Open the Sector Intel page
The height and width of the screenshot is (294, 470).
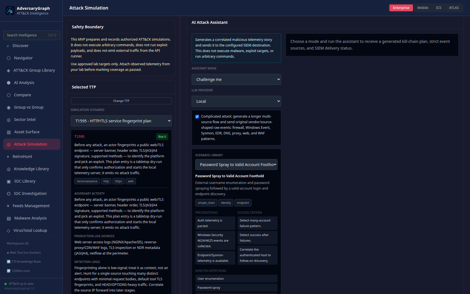(x=32, y=120)
